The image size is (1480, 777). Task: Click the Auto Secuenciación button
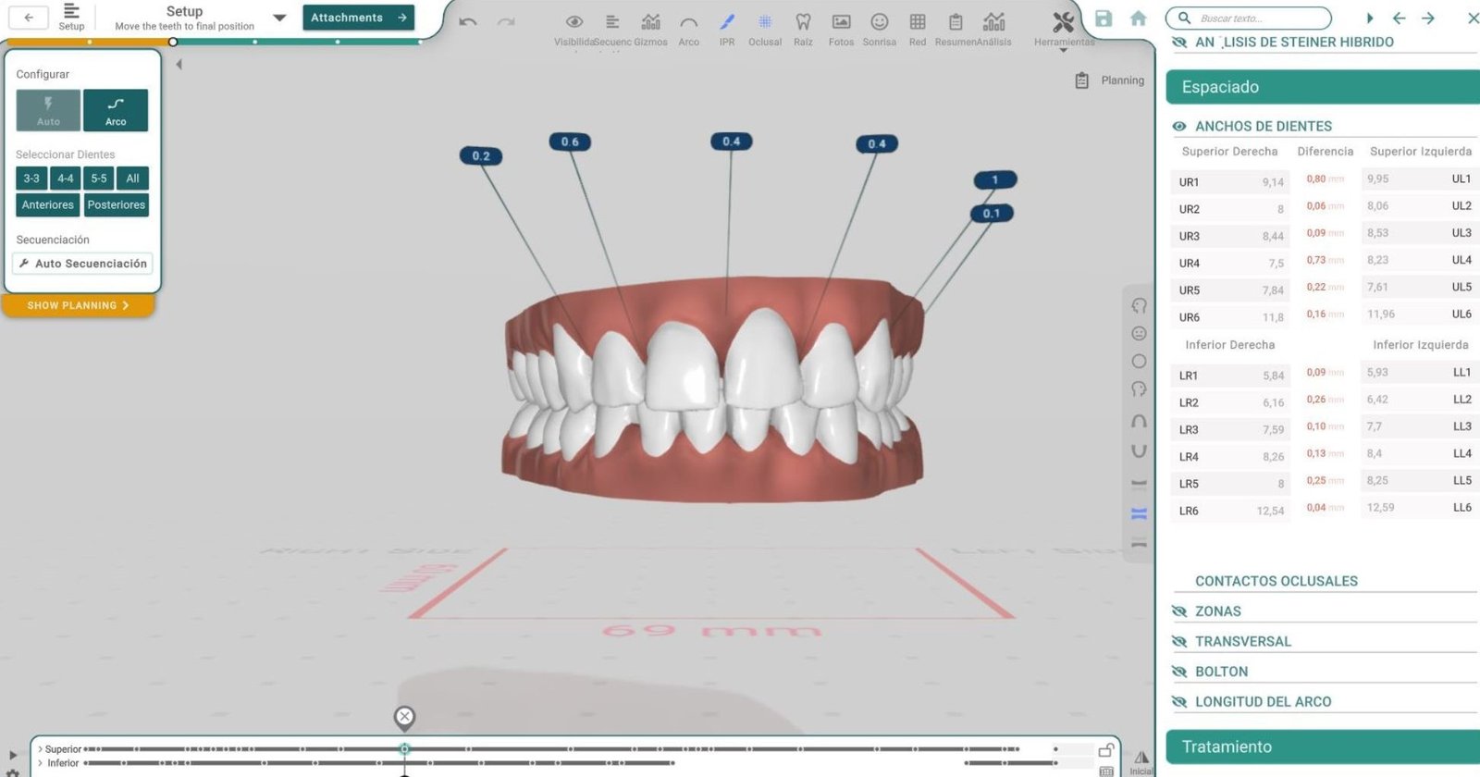(x=82, y=264)
